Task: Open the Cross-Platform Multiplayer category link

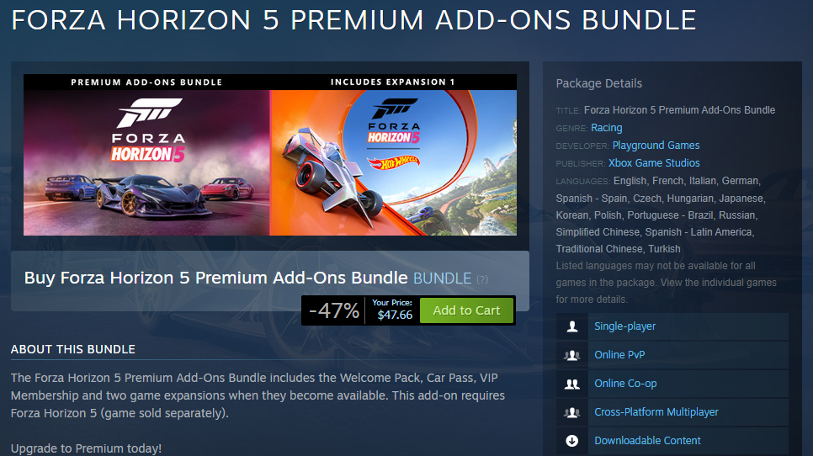Action: (x=656, y=412)
